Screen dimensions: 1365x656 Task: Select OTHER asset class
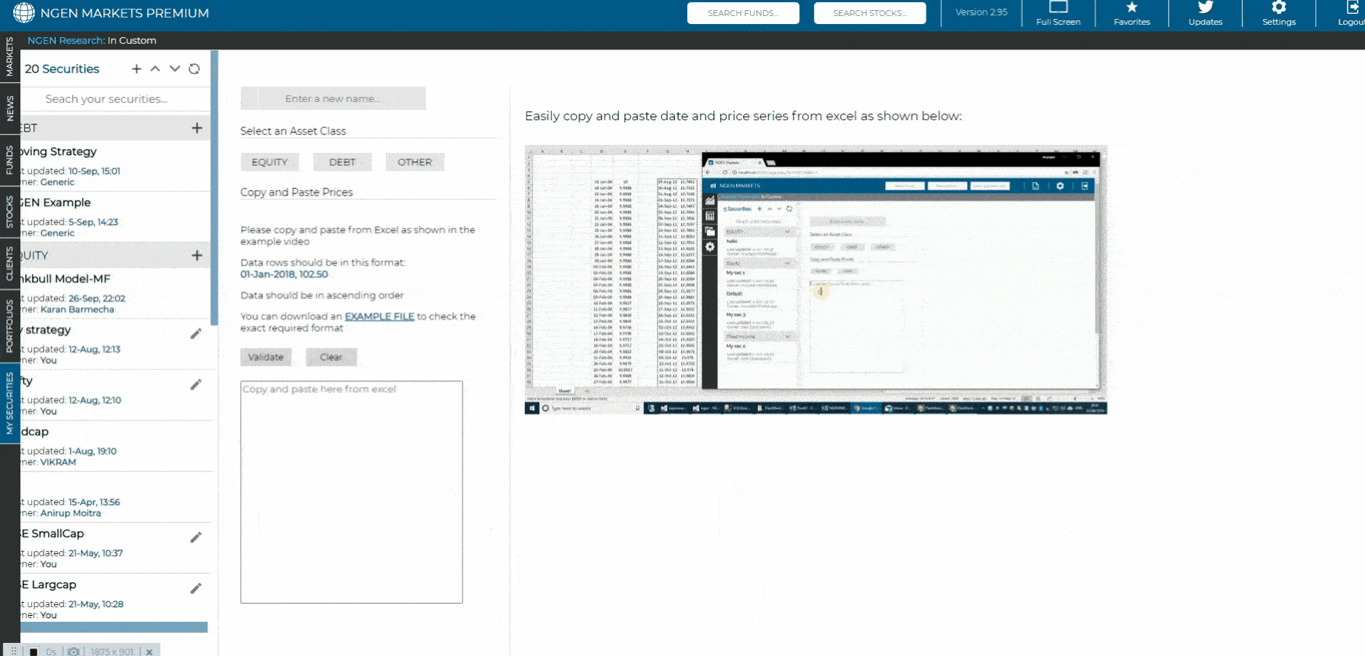click(414, 162)
